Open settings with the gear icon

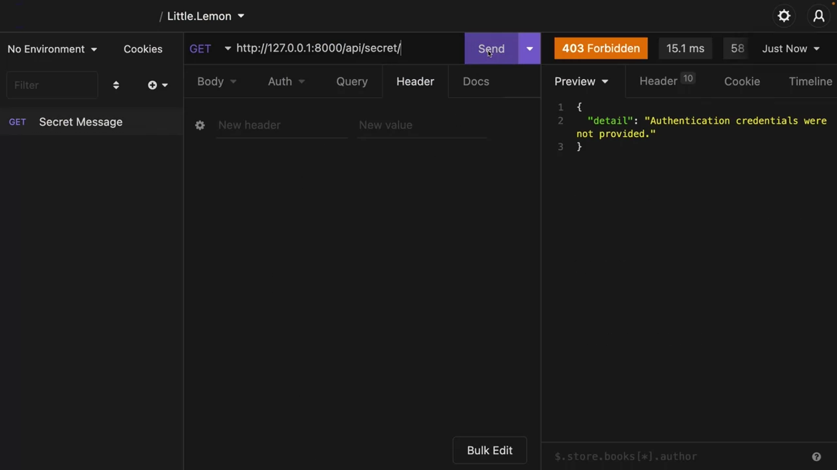784,17
